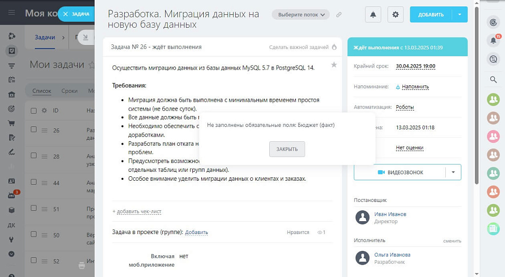
Task: Toggle the select-all checkbox in table header
Action: [x=34, y=111]
